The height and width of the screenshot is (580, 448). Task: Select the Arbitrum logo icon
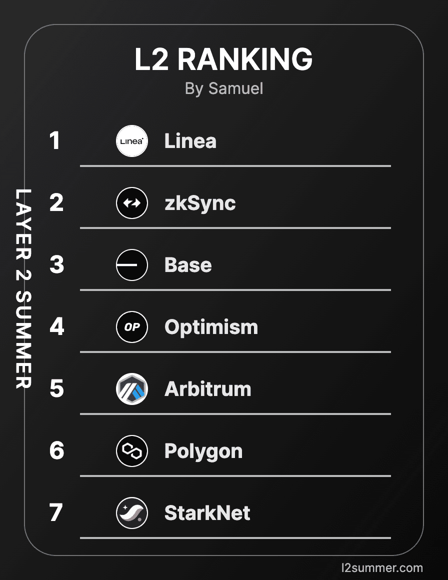coord(132,389)
